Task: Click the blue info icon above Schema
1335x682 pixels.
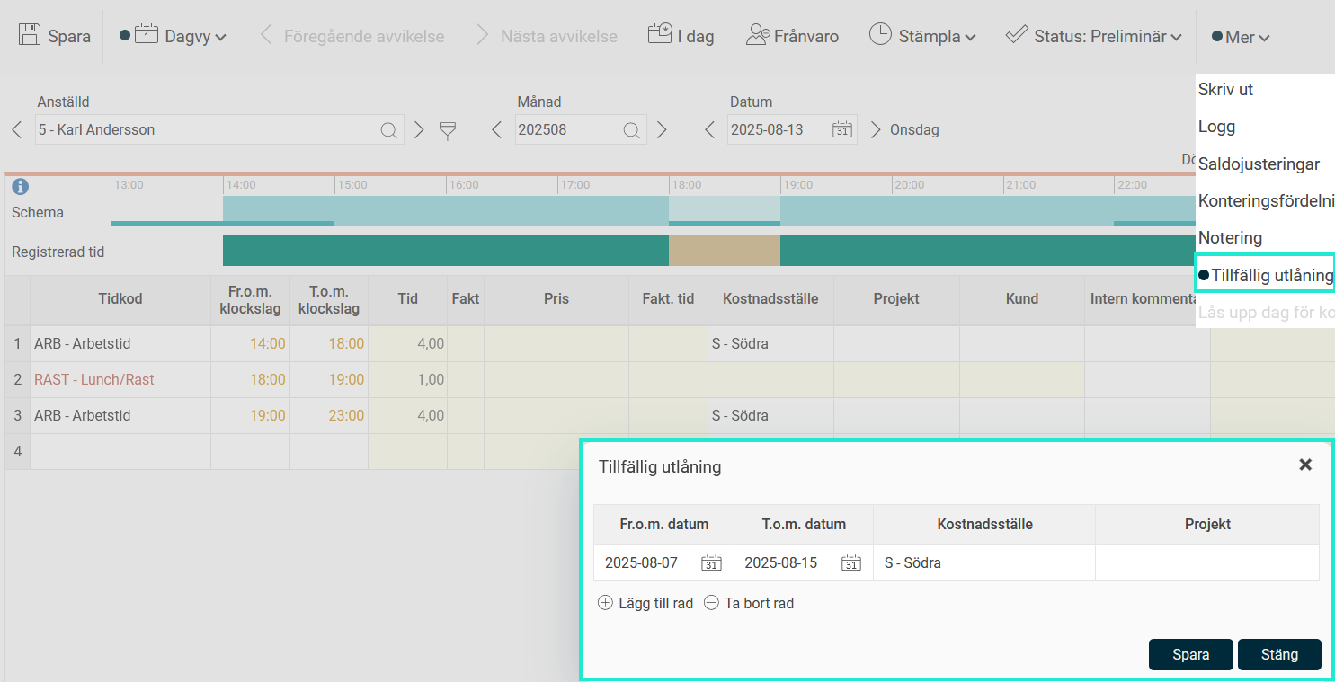Action: click(x=20, y=187)
